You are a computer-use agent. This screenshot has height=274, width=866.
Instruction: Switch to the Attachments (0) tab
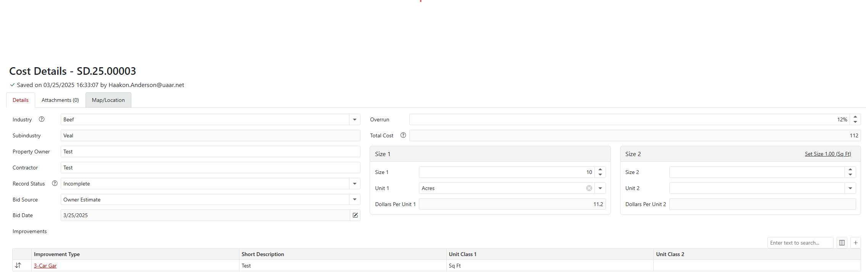coord(60,100)
